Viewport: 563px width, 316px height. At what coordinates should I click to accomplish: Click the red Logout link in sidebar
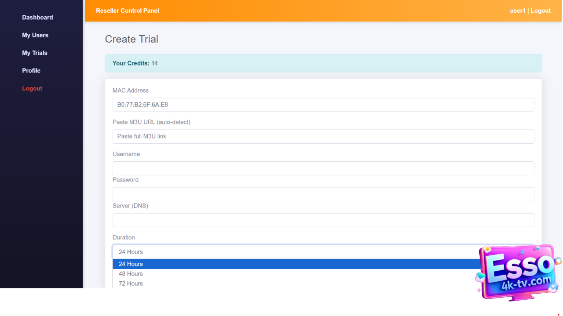coord(32,88)
